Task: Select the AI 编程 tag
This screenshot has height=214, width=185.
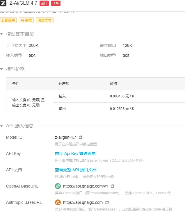Action: [x=26, y=20]
